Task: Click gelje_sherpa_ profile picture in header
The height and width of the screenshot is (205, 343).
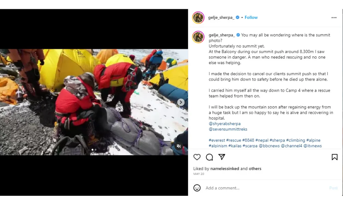Action: (198, 17)
